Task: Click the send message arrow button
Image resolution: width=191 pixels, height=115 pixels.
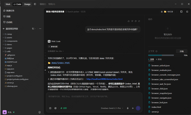Action: (138, 108)
